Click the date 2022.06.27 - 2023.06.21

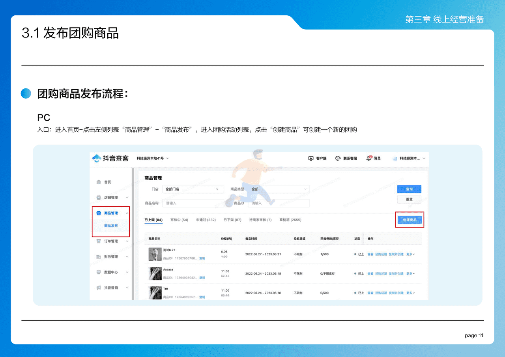(263, 254)
